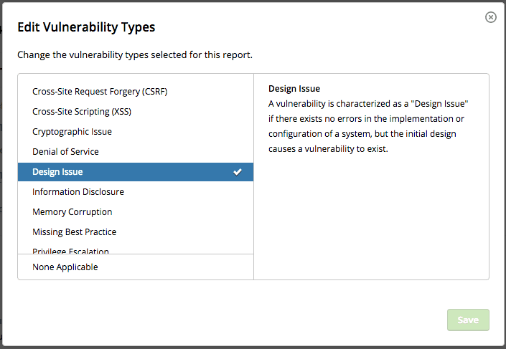Screen dimensions: 506x349
Task: Select Cross-Site Request Forgery (CSRF) type
Action: coord(100,92)
